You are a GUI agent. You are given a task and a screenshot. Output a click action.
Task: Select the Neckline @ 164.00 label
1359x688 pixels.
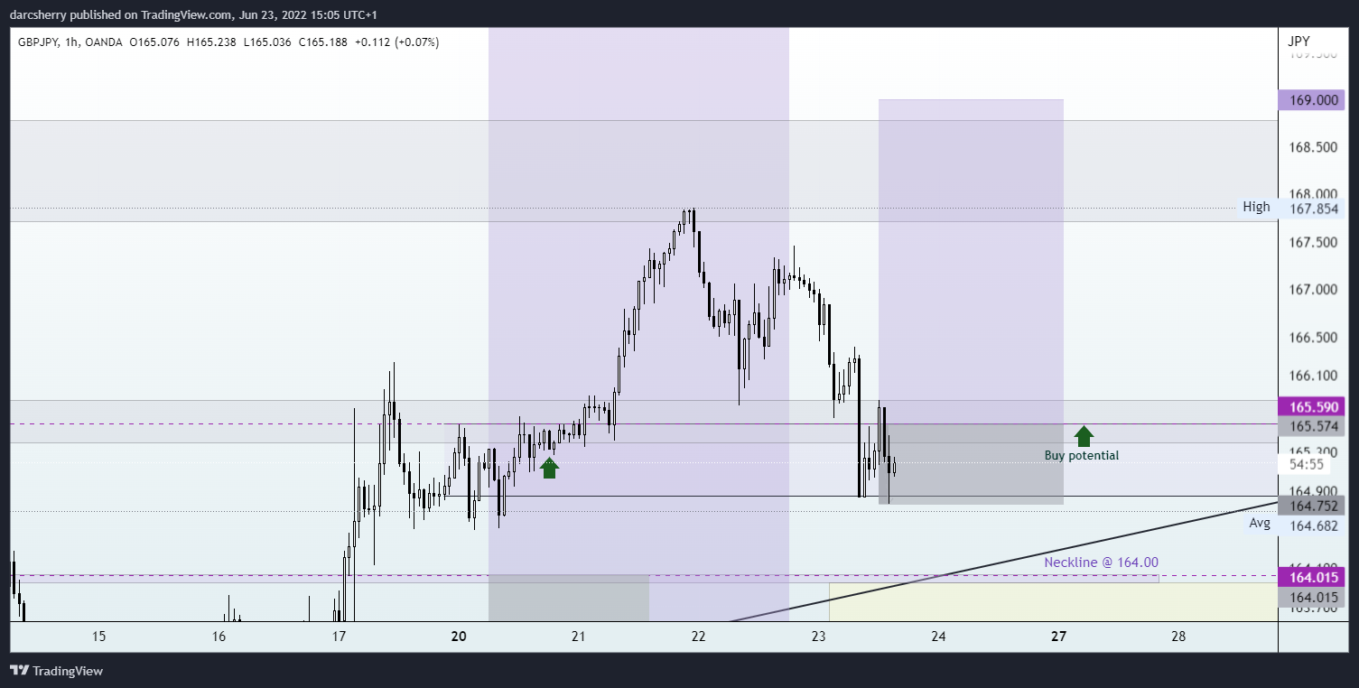tap(1101, 562)
